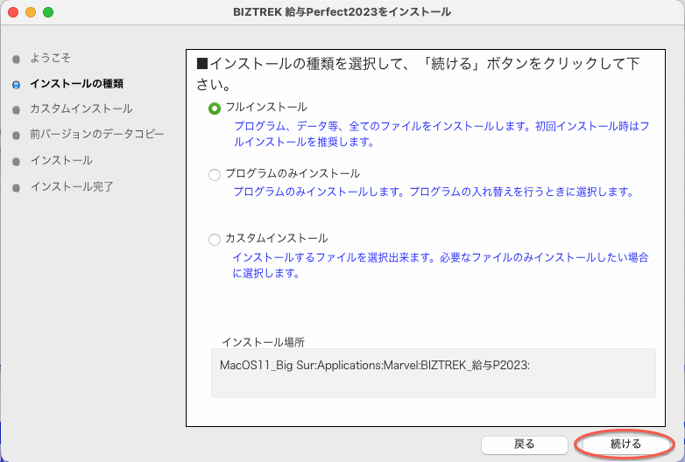Click the blue プログラムのみインストール description text
The image size is (685, 462).
coord(433,192)
